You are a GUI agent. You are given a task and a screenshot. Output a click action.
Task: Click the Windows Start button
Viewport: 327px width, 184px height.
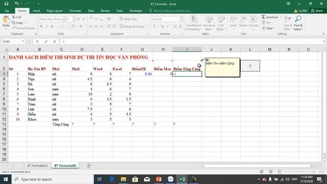click(x=6, y=179)
